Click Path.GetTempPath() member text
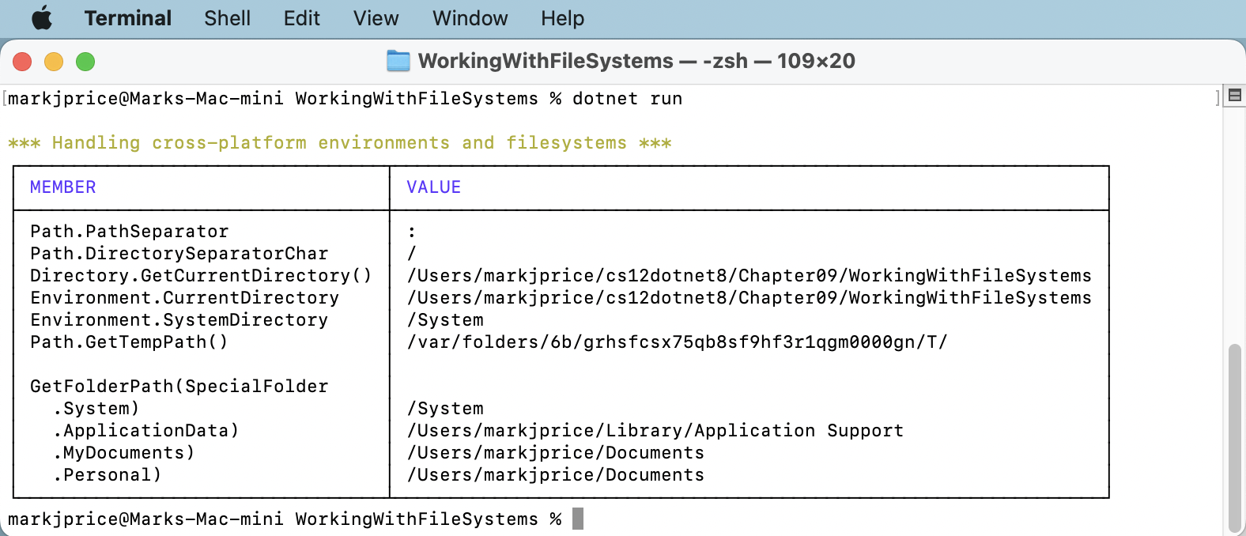1246x536 pixels. click(x=130, y=342)
